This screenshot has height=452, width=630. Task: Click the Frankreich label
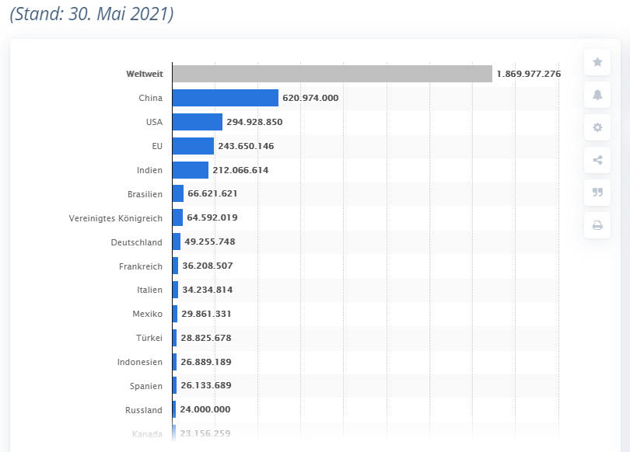[x=141, y=266]
